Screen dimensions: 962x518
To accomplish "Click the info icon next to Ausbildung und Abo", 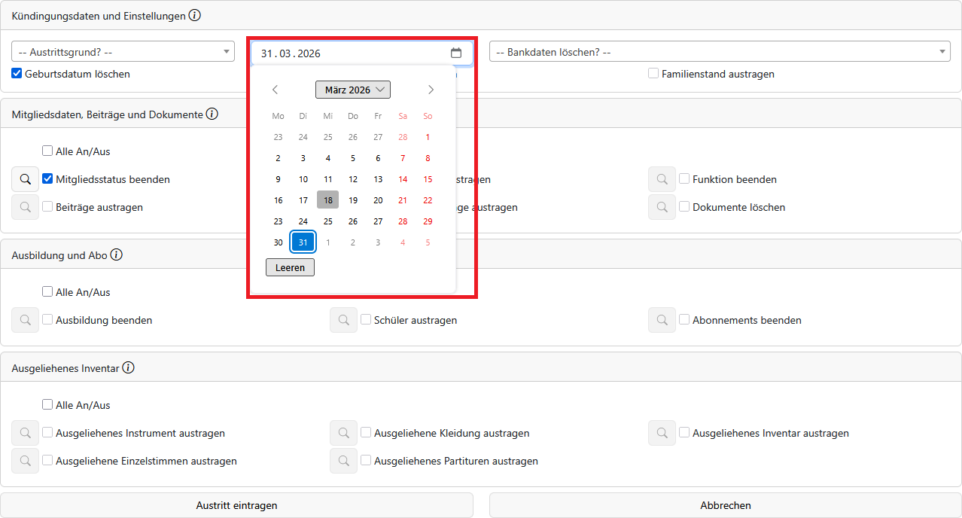I will point(116,254).
